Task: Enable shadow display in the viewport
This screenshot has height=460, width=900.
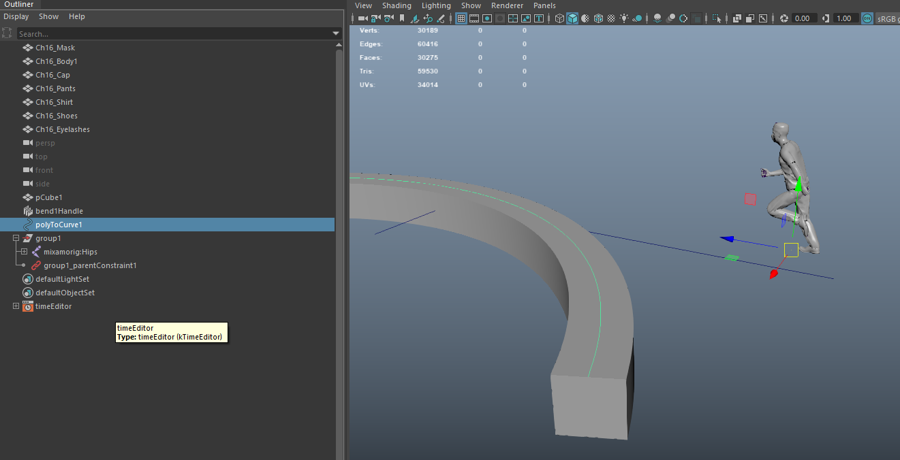Action: tap(637, 18)
